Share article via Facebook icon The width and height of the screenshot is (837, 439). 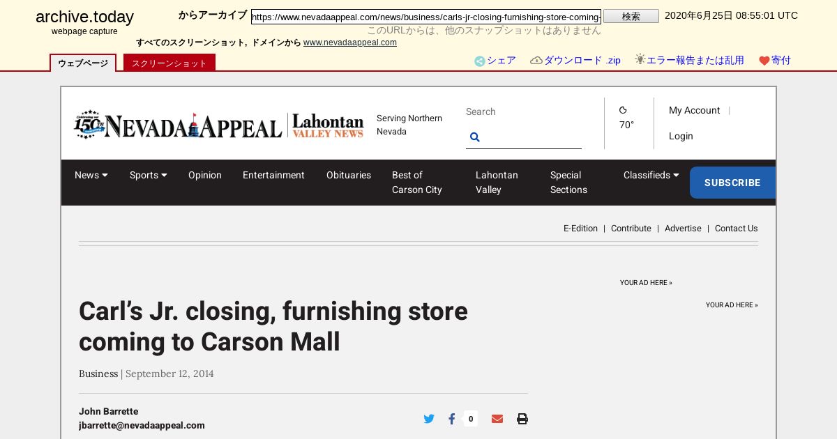pos(452,419)
